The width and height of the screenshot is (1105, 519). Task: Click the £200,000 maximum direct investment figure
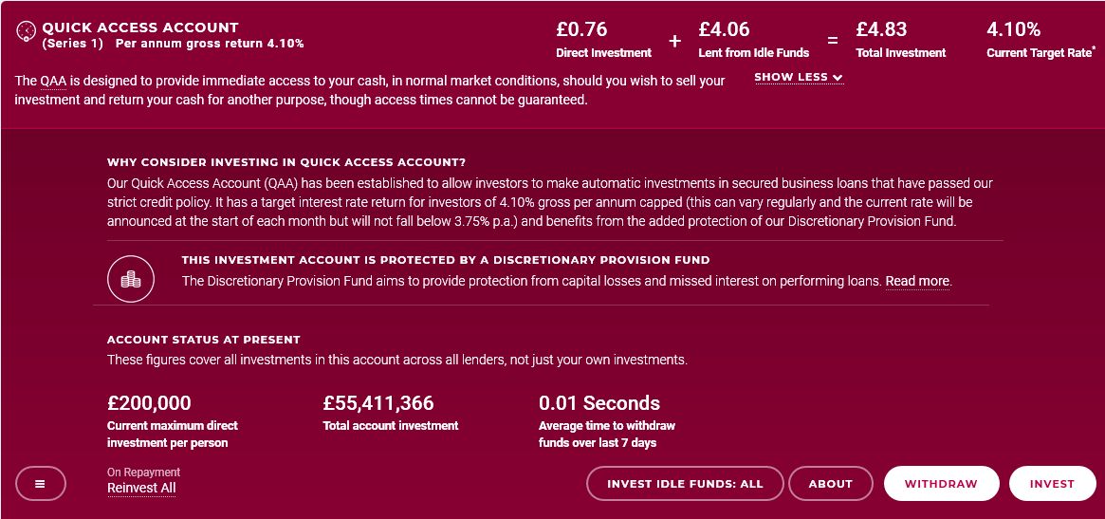click(x=150, y=403)
